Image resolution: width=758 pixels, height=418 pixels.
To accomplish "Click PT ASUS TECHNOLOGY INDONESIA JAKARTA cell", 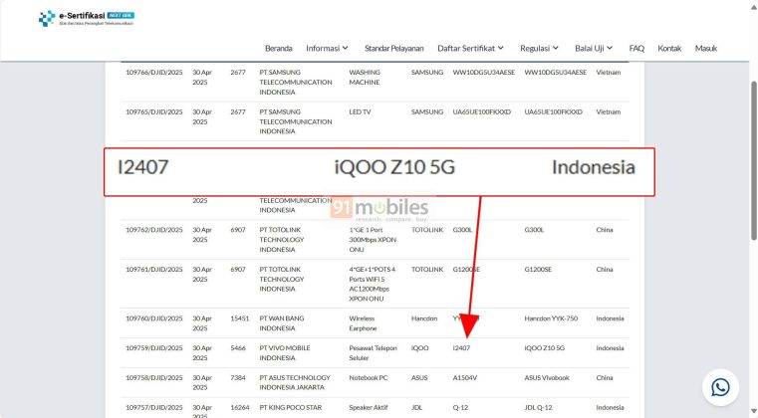I will coord(295,382).
